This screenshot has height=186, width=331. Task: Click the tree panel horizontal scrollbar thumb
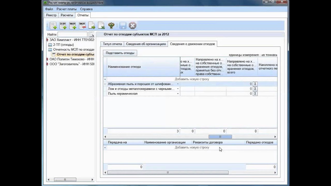tap(65, 180)
